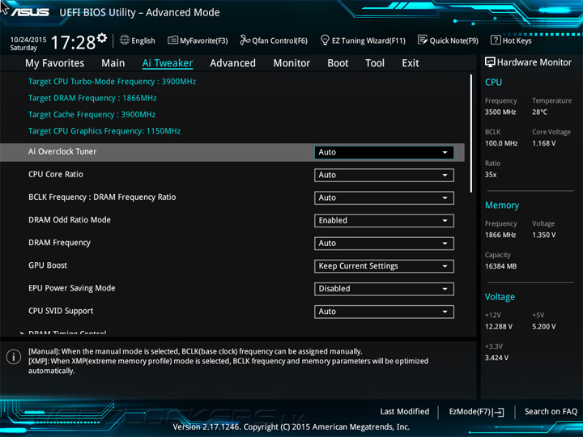Click the settings list scrollbar
The height and width of the screenshot is (437, 583).
[471, 133]
